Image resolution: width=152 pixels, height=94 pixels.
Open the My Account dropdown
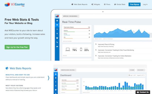[x=141, y=70]
